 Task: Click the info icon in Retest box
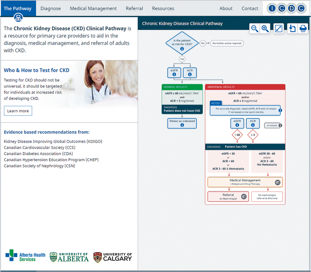[x=280, y=110]
